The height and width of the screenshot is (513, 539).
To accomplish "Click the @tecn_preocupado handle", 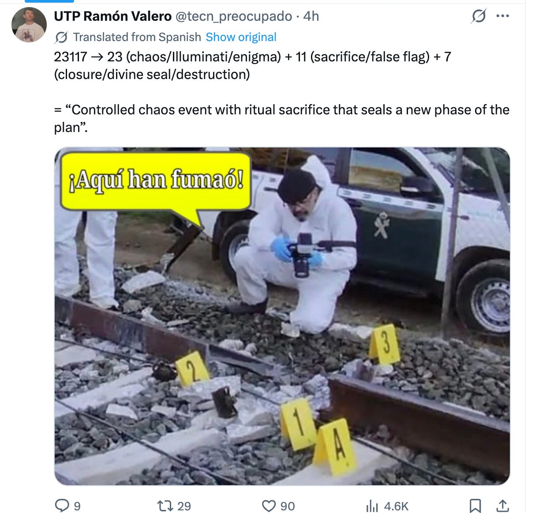I will tap(234, 16).
